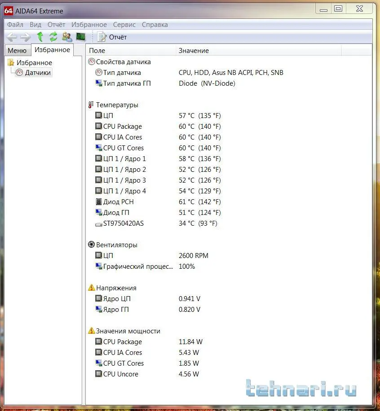Click the Диод ГП monitor icon
The width and height of the screenshot is (380, 411).
(x=99, y=212)
